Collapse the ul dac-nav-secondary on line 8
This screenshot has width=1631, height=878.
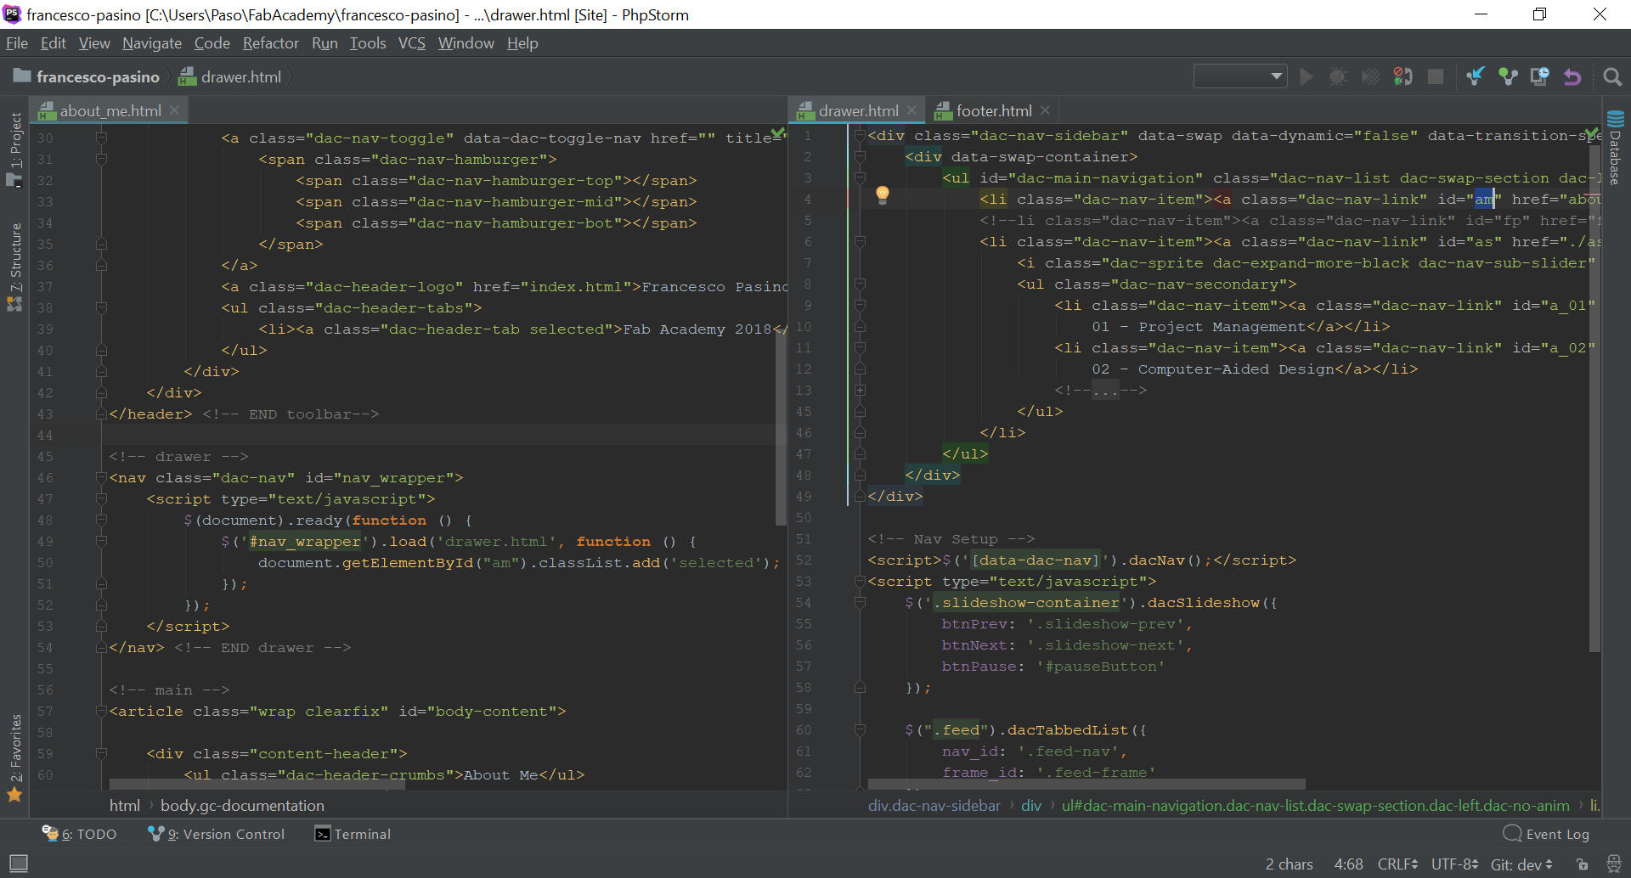click(860, 284)
